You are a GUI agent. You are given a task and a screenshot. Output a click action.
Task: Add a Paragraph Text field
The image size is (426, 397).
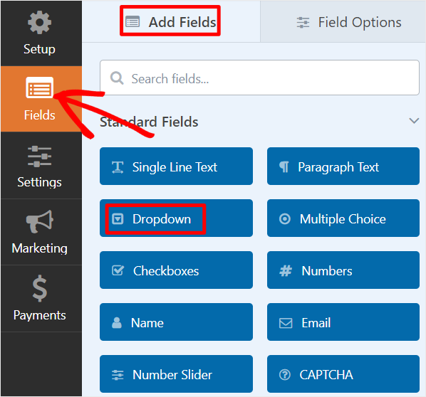[x=343, y=166]
